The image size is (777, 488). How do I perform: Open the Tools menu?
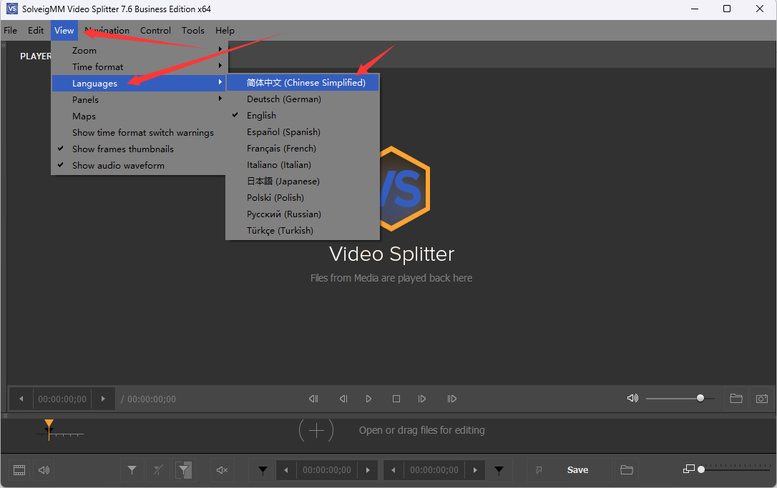click(192, 30)
